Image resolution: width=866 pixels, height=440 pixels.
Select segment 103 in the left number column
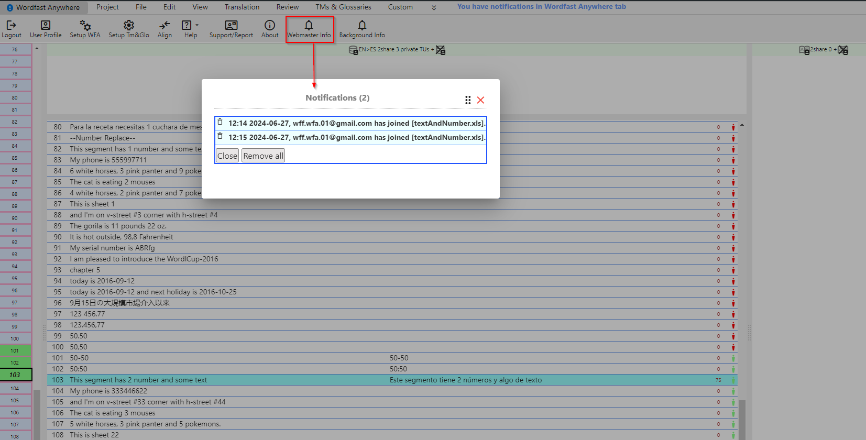[x=15, y=375]
